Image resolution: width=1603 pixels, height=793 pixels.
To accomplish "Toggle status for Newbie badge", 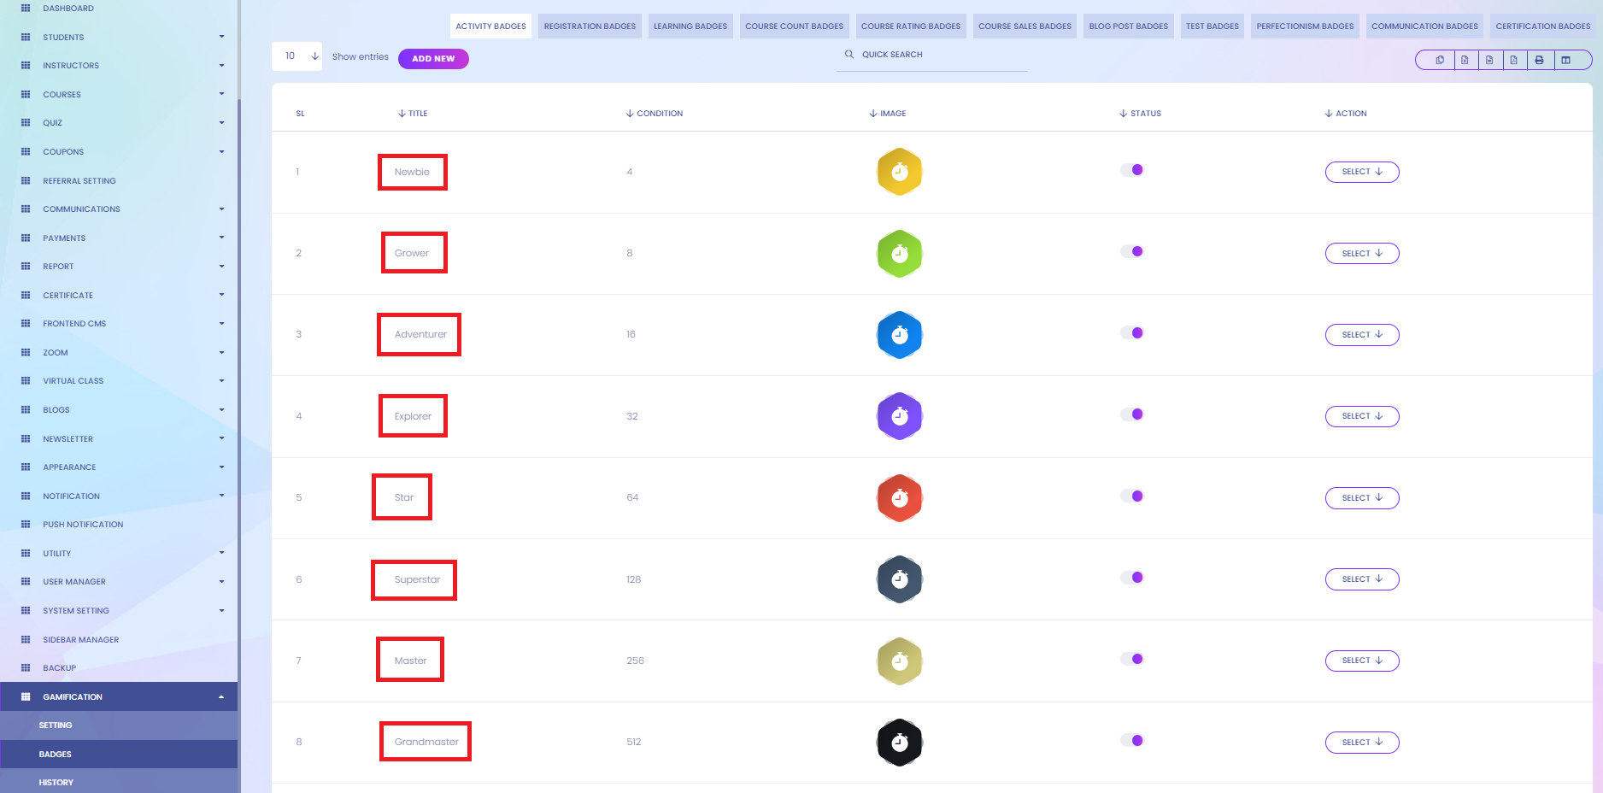I will click(x=1132, y=170).
